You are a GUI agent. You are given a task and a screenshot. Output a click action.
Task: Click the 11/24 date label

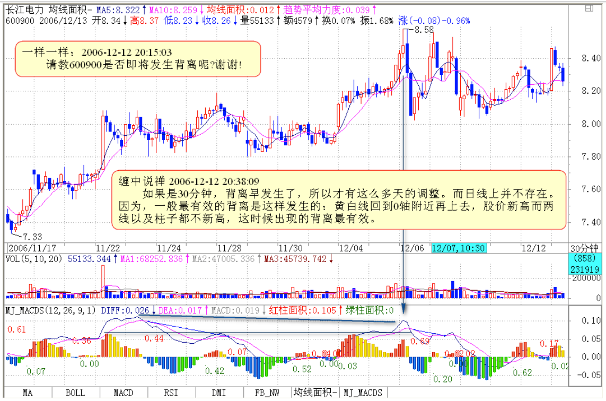[x=169, y=248]
